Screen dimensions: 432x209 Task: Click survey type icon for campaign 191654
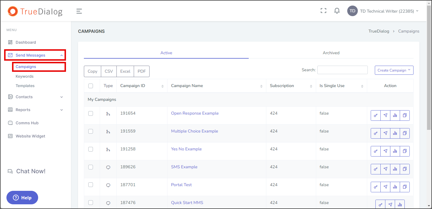tap(108, 114)
